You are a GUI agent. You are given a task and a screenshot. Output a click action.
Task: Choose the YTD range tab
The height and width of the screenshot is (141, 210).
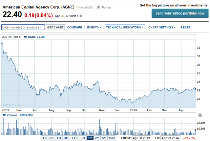(x=74, y=138)
